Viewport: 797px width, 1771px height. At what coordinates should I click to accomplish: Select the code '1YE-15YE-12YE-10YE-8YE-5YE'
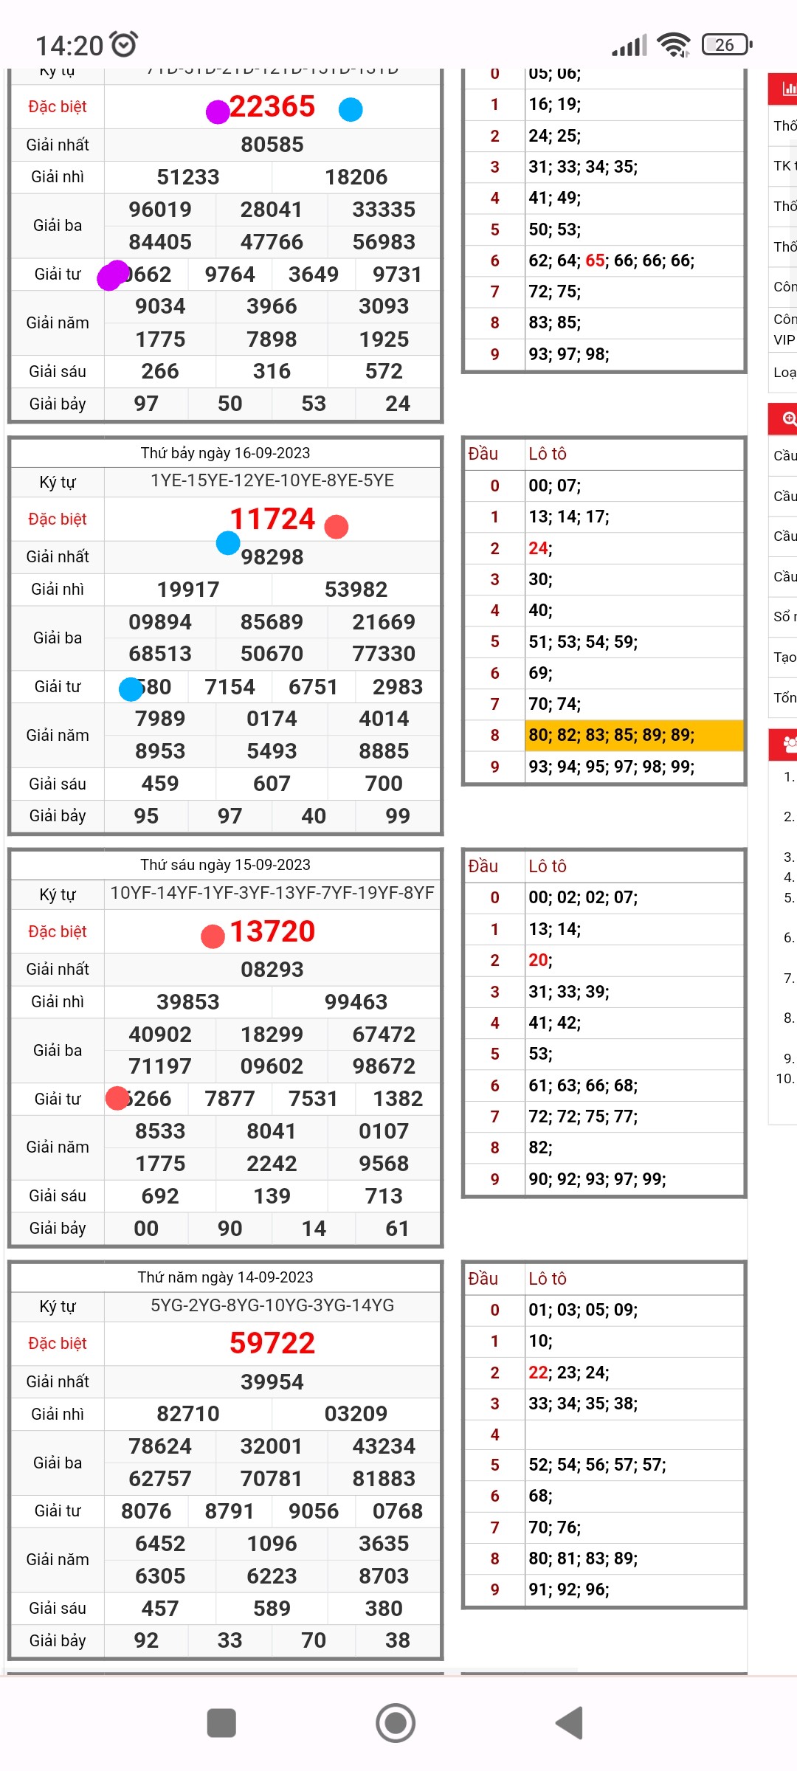[x=272, y=481]
